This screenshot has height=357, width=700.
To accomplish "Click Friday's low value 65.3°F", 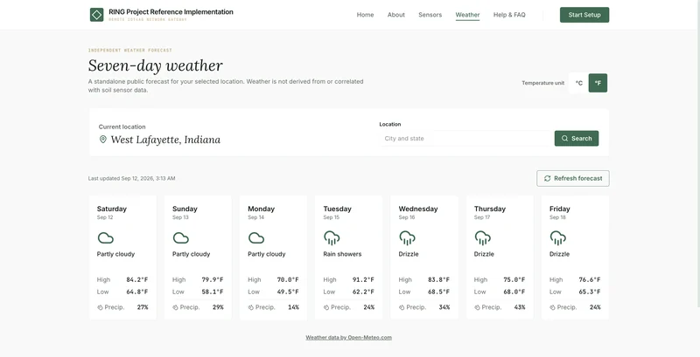I will [x=590, y=292].
